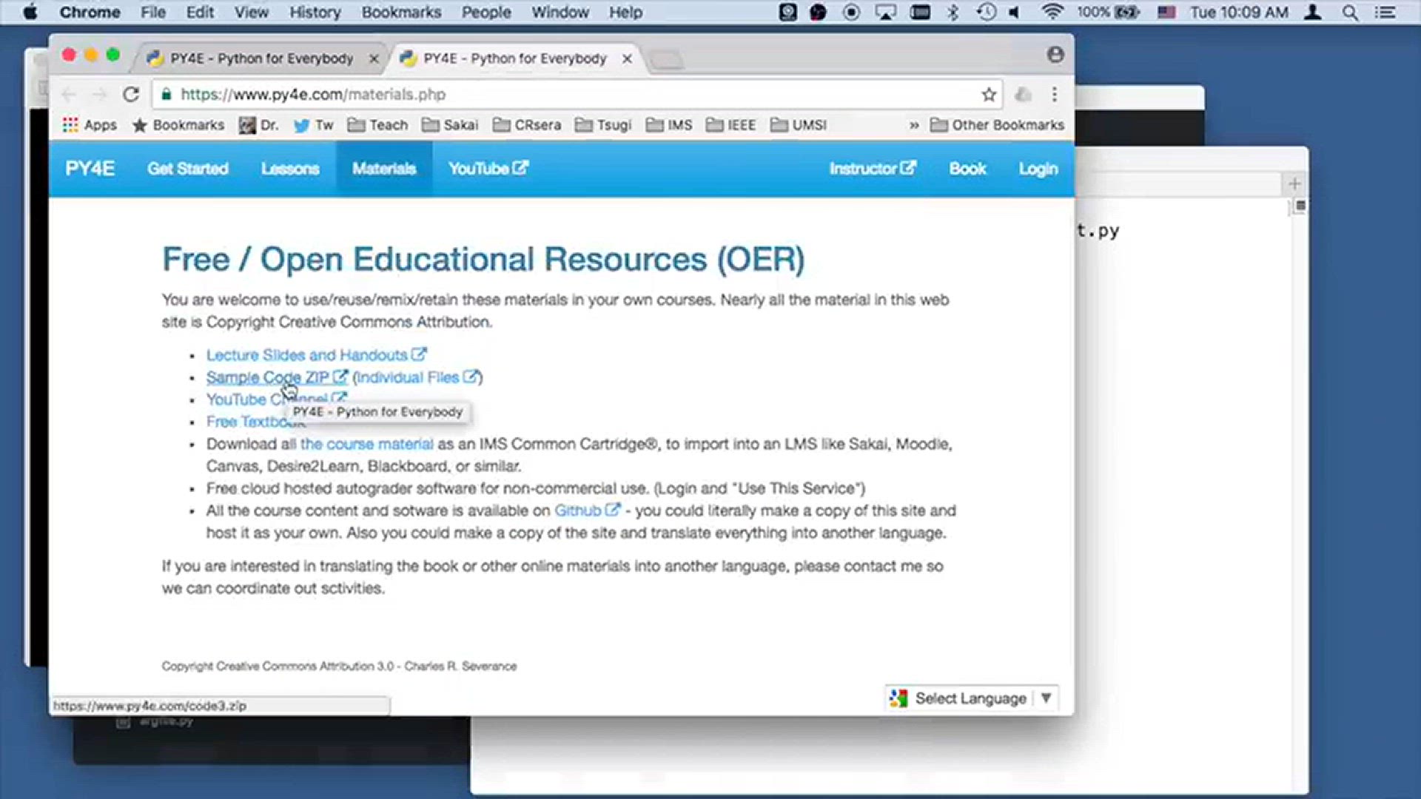Open the People menu
The image size is (1421, 799).
point(486,13)
